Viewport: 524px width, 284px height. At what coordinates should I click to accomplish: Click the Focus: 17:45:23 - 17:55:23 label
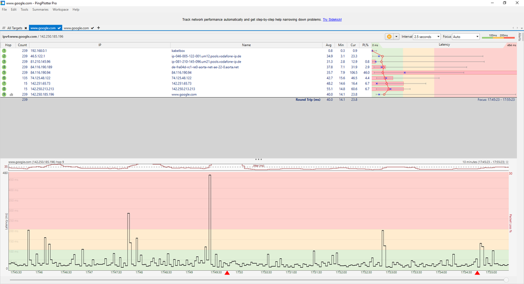point(496,100)
